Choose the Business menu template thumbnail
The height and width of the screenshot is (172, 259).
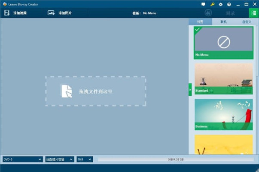(223, 114)
